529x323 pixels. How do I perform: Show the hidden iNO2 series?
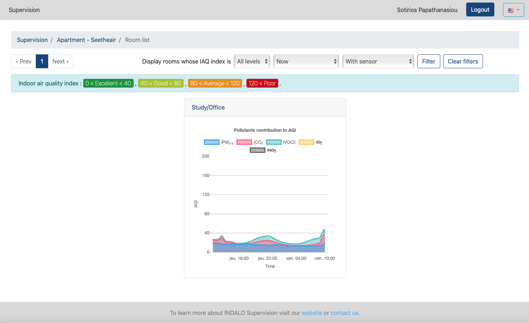point(257,150)
